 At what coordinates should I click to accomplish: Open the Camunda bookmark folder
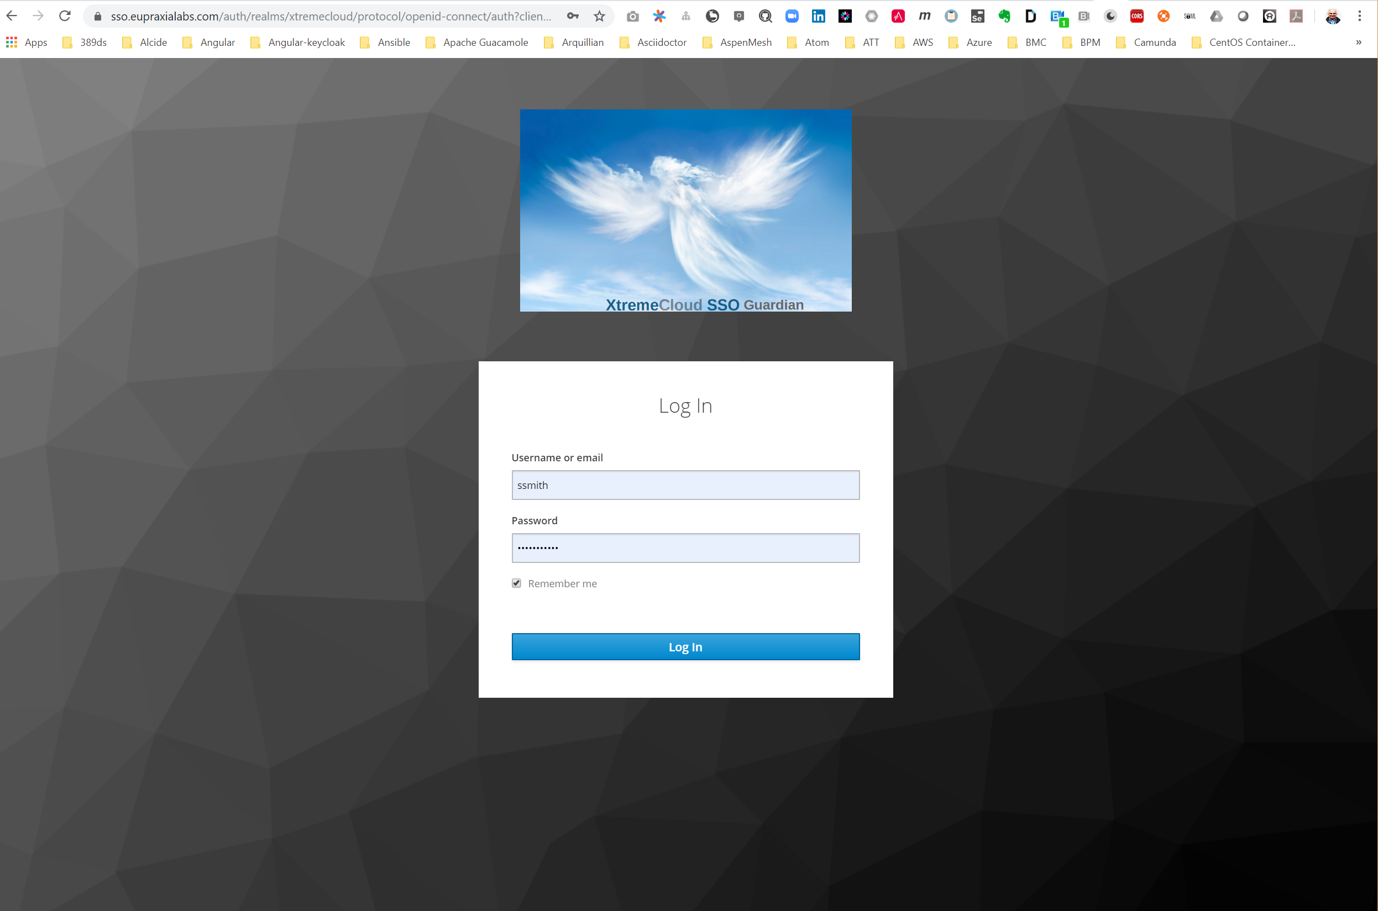1146,43
